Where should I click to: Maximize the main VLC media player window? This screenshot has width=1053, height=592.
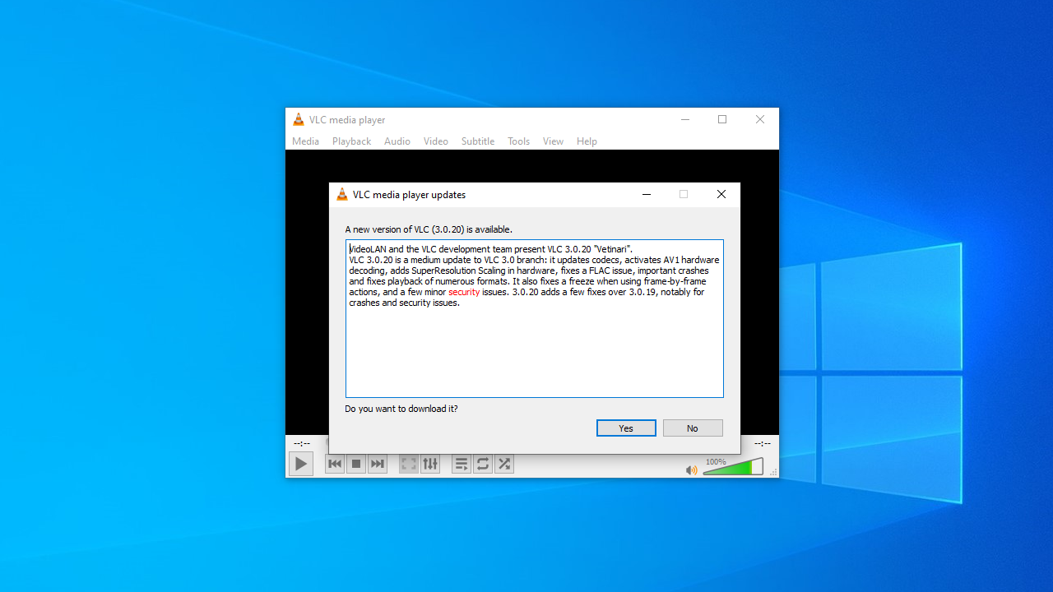722,120
